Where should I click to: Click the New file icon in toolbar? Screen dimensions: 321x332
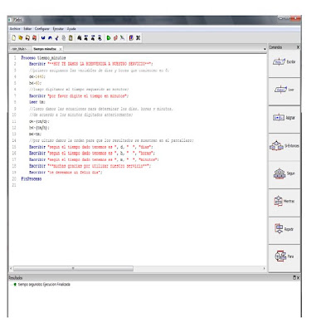coord(13,38)
